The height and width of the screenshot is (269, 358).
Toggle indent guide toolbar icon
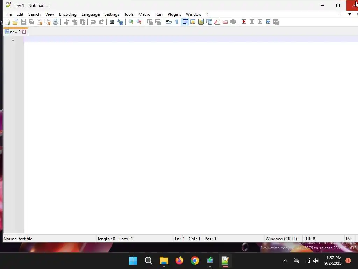[x=185, y=22]
